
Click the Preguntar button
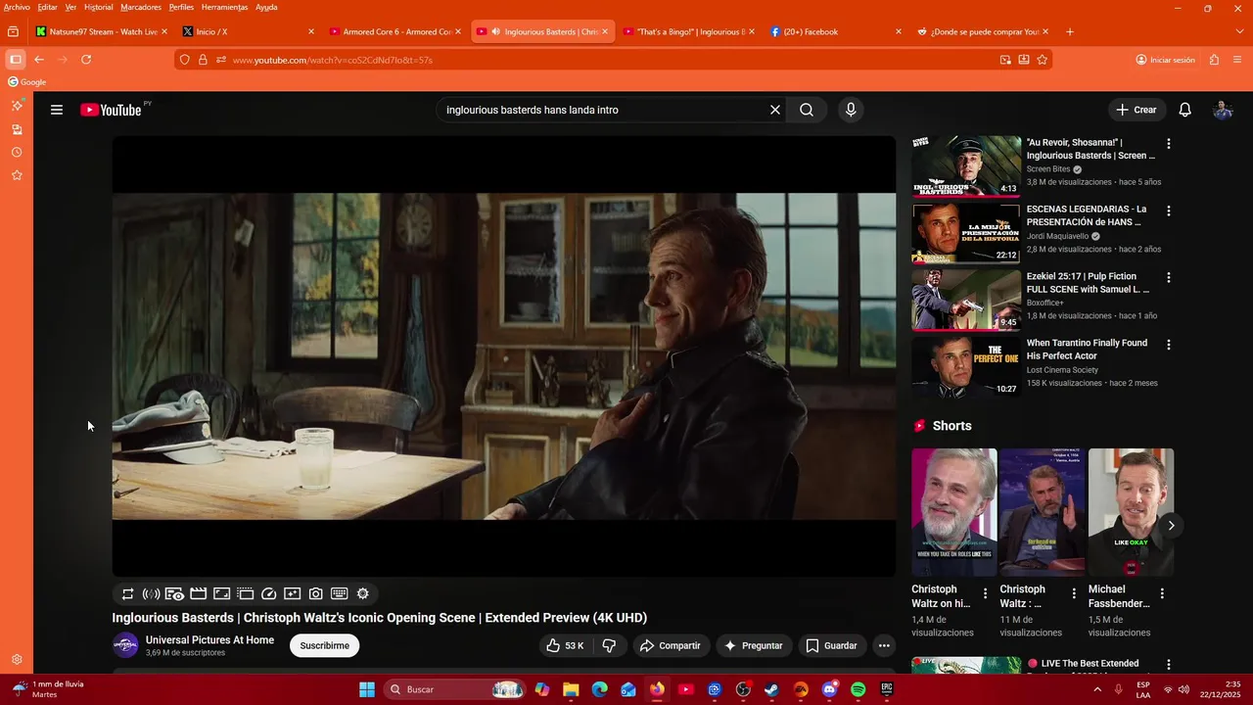point(754,645)
